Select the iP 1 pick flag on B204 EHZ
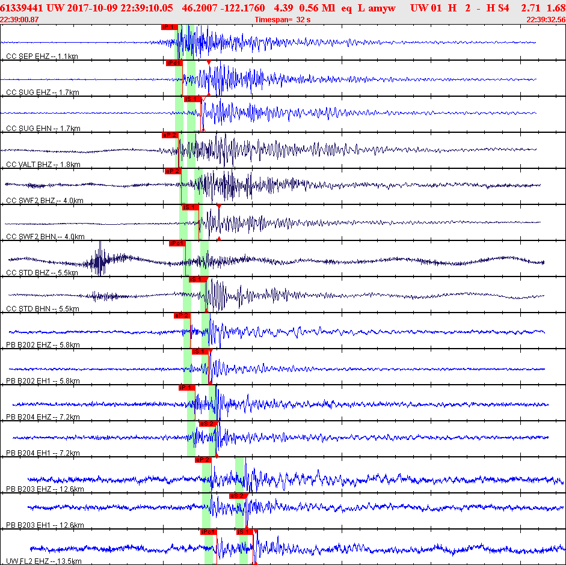This screenshot has width=566, height=565. point(187,388)
